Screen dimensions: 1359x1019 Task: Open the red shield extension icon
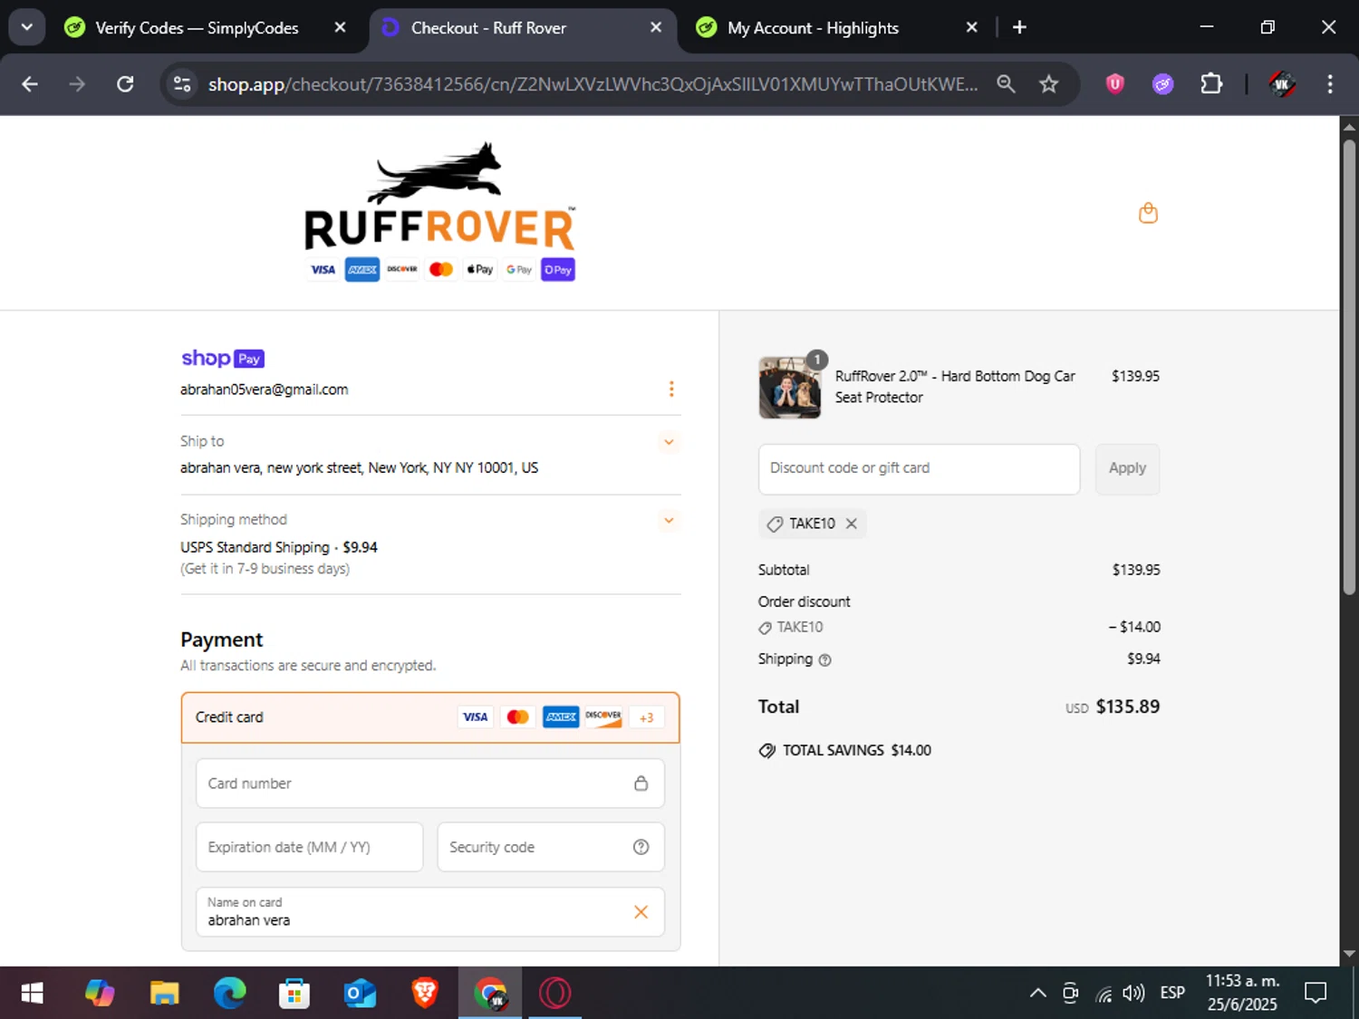point(1115,84)
